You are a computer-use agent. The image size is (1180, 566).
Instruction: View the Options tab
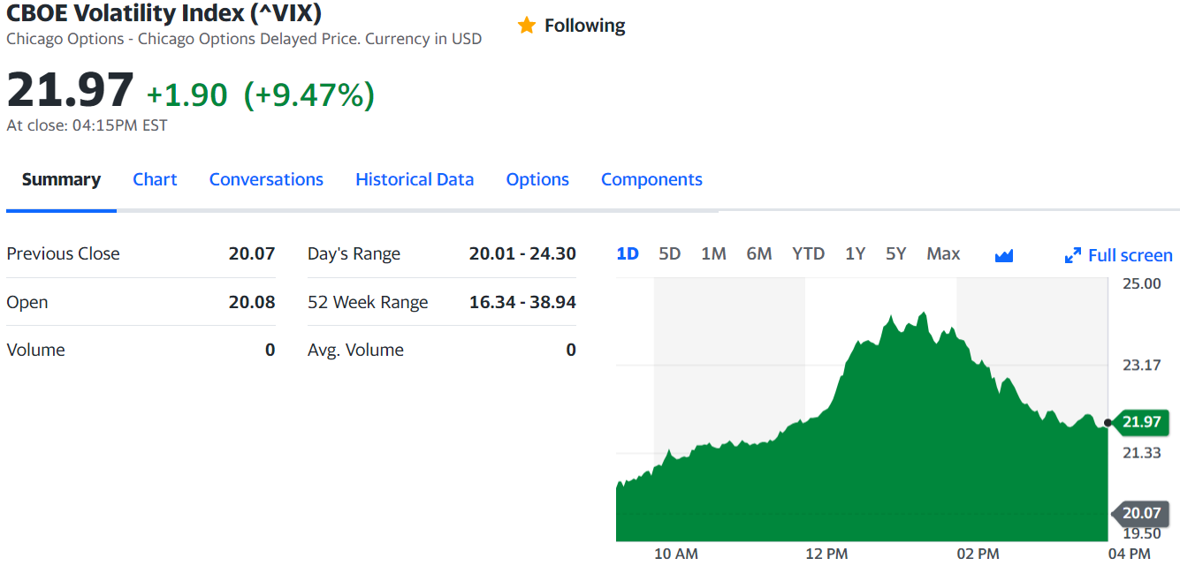click(x=537, y=179)
